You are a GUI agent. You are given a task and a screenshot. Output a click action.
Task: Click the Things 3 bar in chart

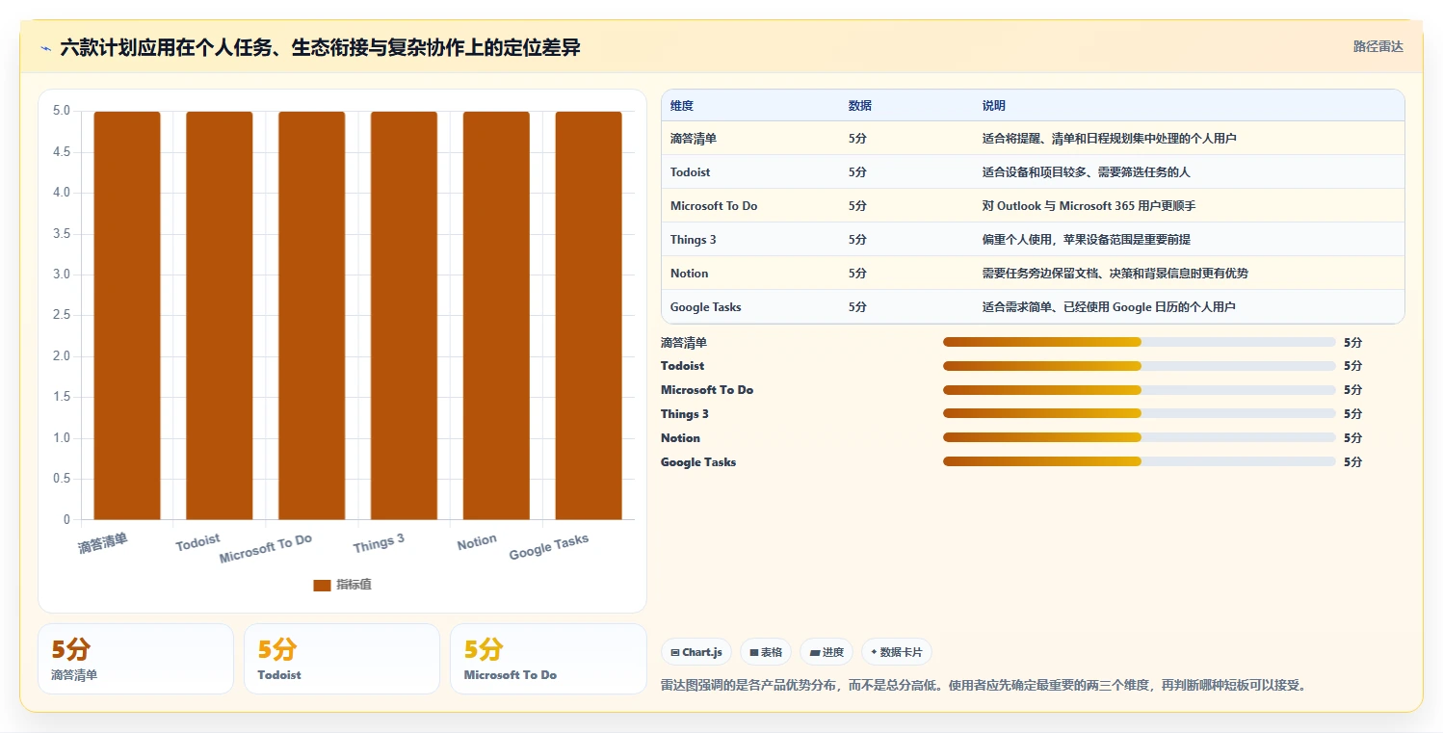click(405, 315)
